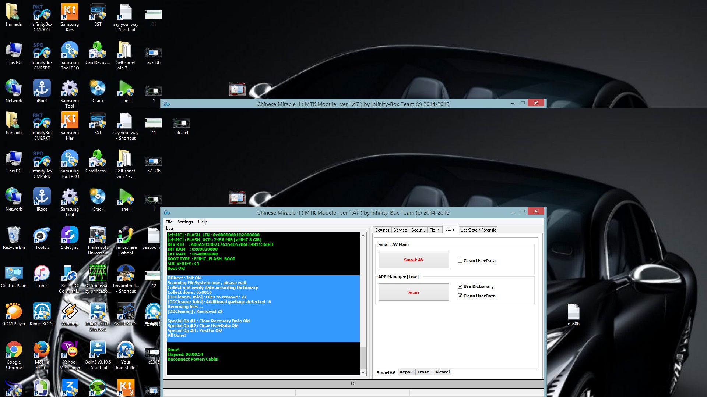Click the 'SOC VERIFY : C1' log line

(183, 264)
